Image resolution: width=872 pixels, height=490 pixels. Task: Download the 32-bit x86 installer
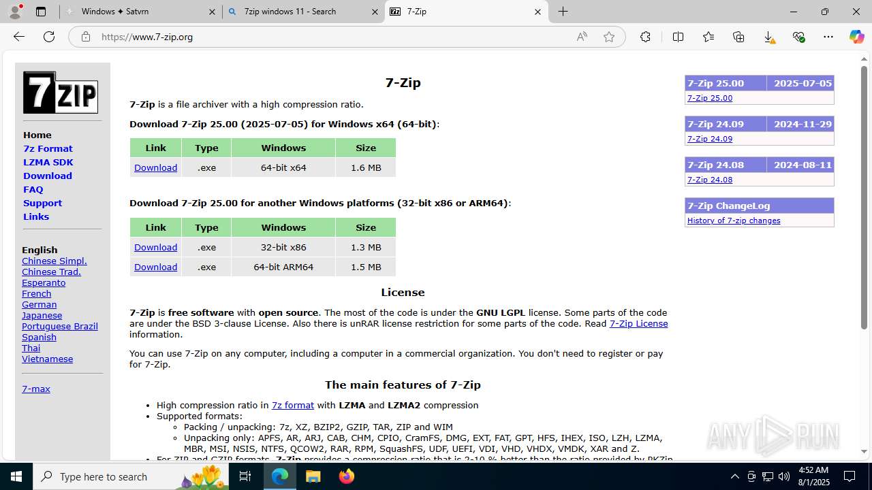[x=155, y=247]
